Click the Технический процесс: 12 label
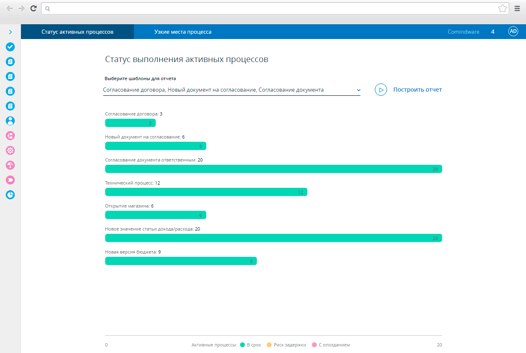 (x=132, y=183)
